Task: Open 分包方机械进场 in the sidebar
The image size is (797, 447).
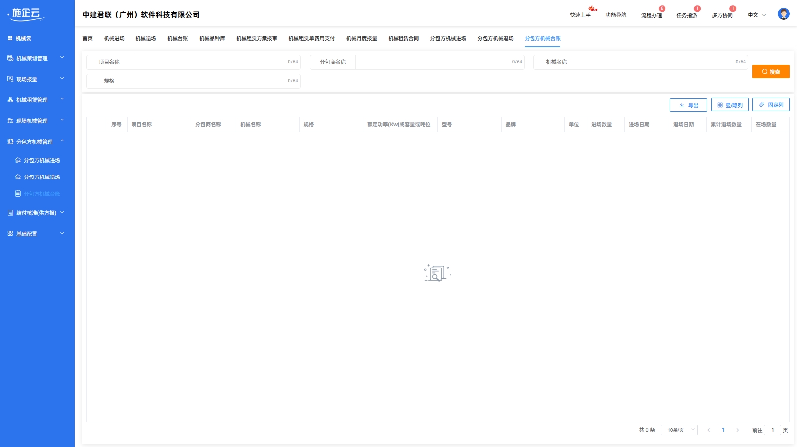Action: (41, 160)
